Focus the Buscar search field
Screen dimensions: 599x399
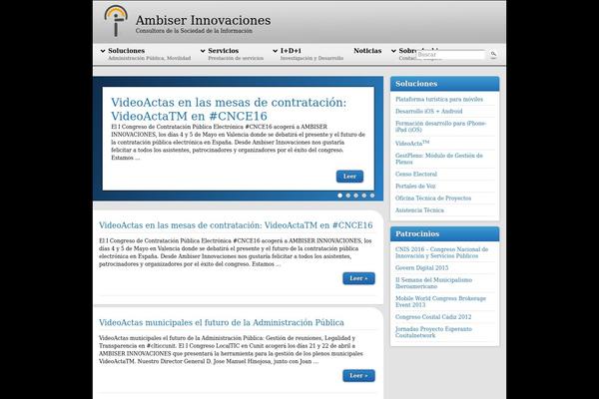(451, 54)
